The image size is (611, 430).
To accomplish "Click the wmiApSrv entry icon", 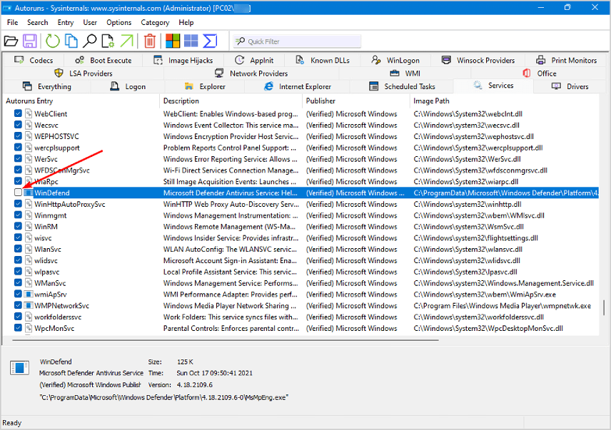I will (28, 295).
